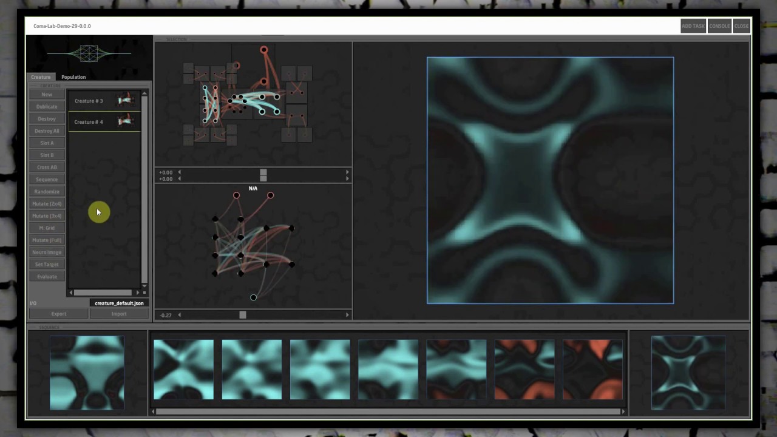Image resolution: width=777 pixels, height=437 pixels.
Task: Open the CONSOLE
Action: point(719,26)
